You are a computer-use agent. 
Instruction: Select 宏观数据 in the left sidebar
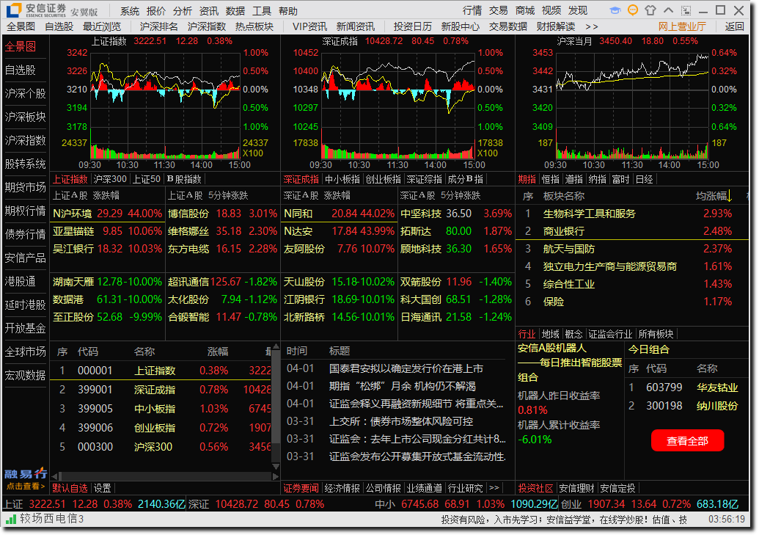pyautogui.click(x=25, y=375)
